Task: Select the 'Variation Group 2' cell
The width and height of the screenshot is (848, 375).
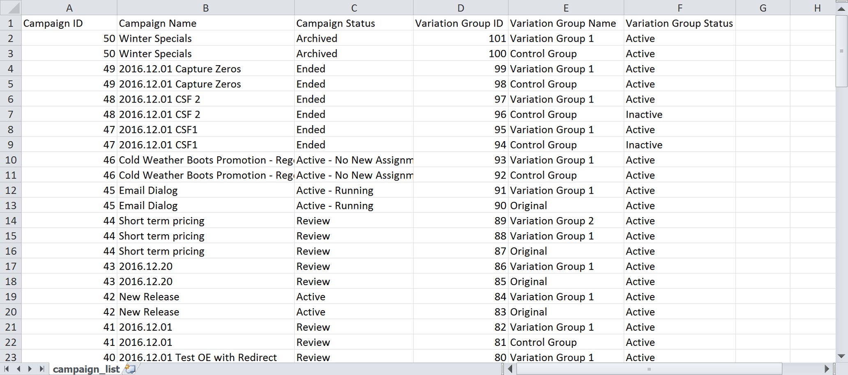Action: [x=566, y=220]
